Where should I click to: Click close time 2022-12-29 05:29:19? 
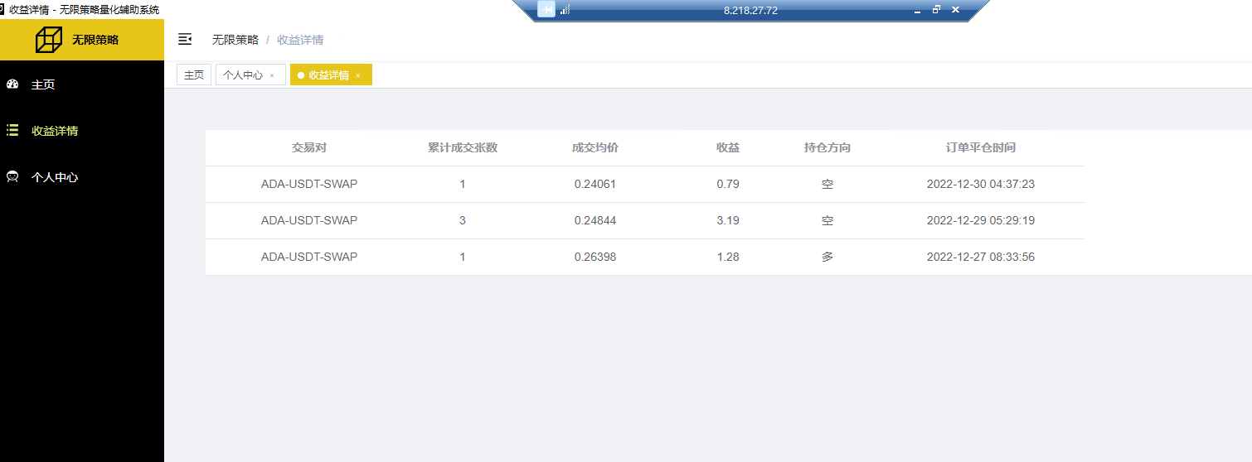[981, 220]
